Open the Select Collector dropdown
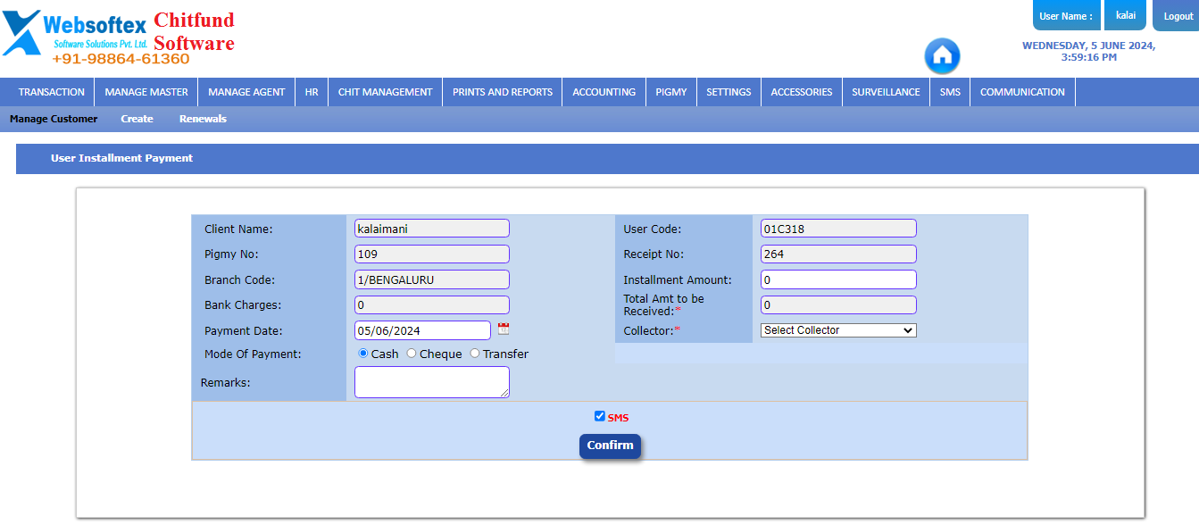 pos(837,329)
